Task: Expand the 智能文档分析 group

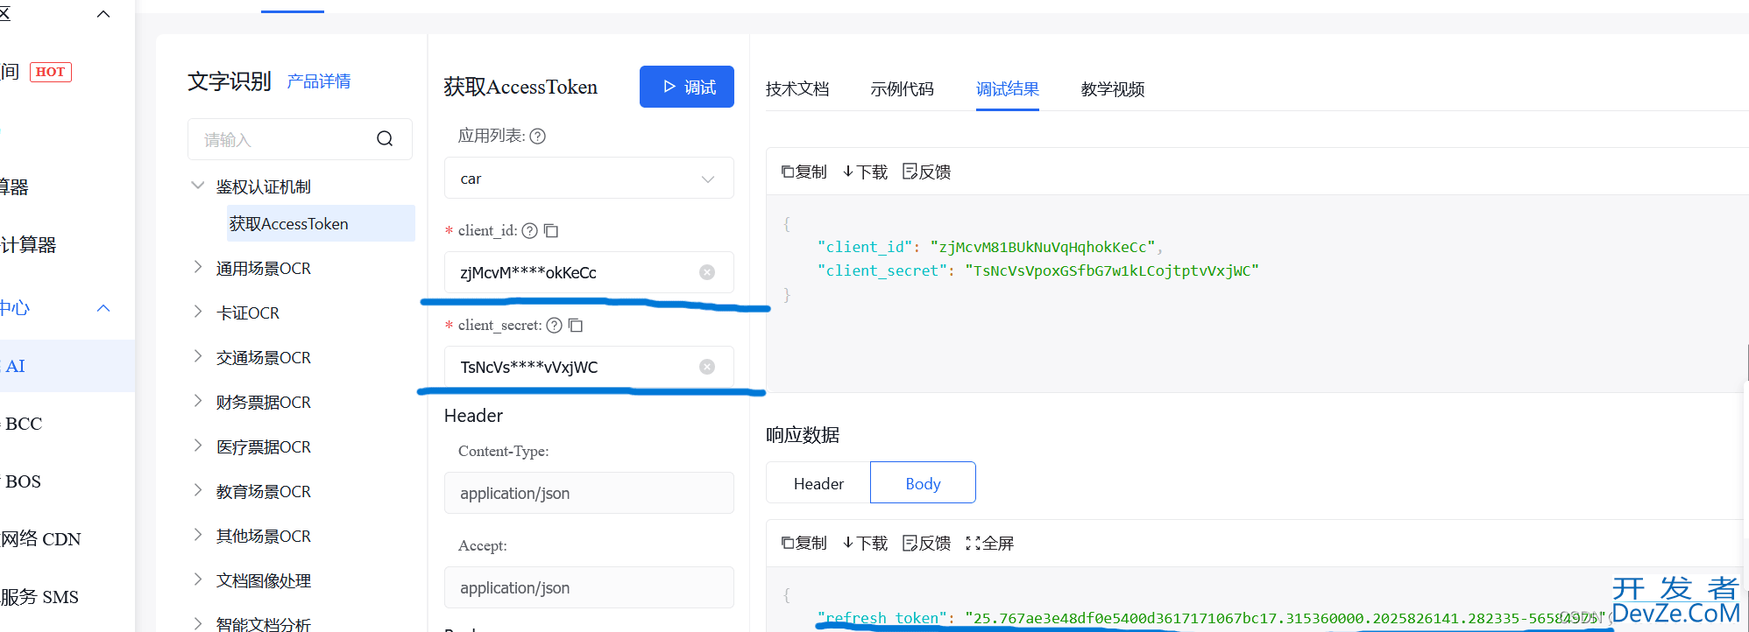Action: pyautogui.click(x=198, y=623)
